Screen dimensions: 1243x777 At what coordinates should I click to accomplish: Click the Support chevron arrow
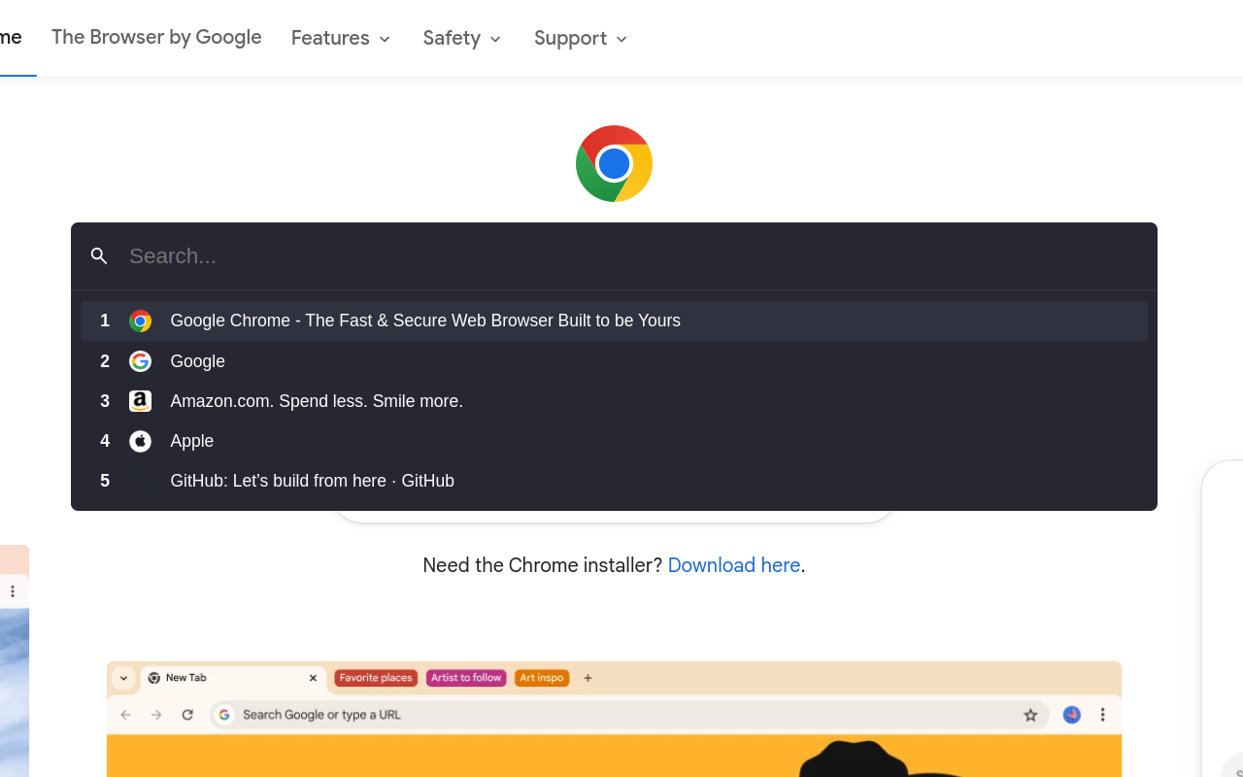click(621, 40)
